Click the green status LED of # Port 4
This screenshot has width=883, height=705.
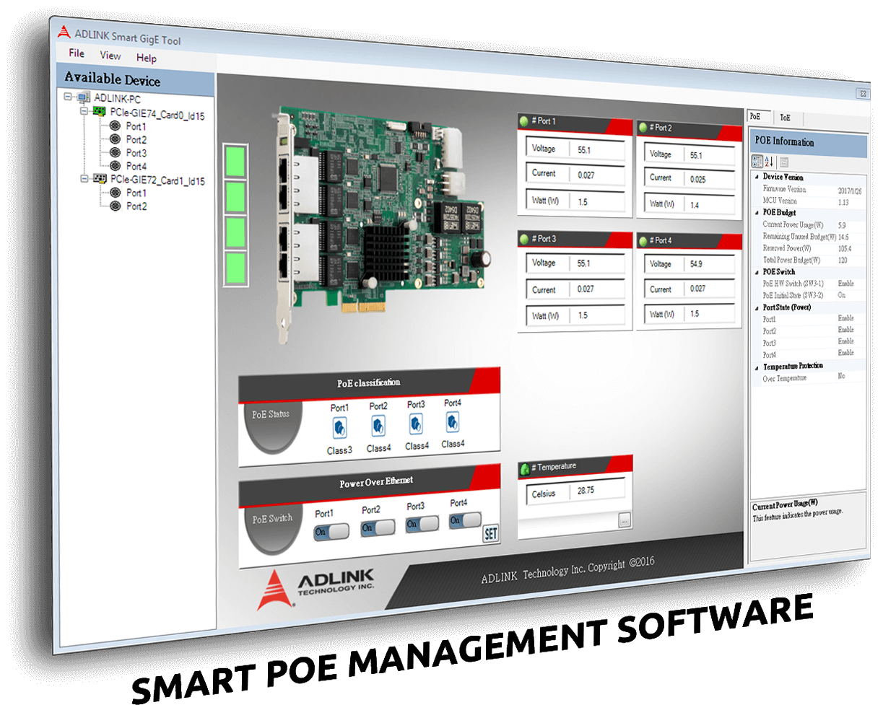pos(643,240)
